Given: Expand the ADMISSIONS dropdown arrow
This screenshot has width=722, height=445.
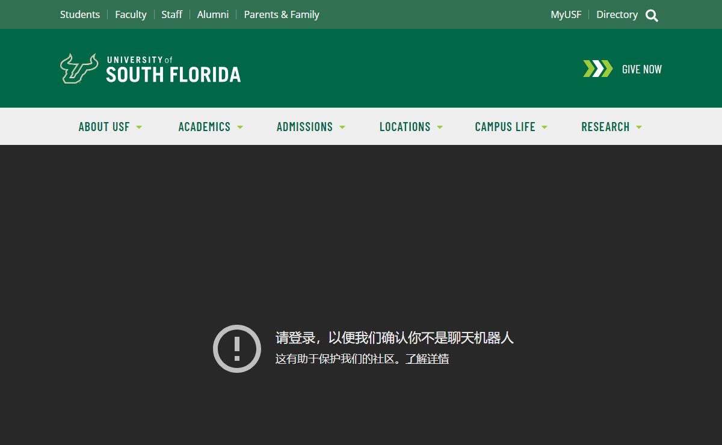Looking at the screenshot, I should 342,127.
